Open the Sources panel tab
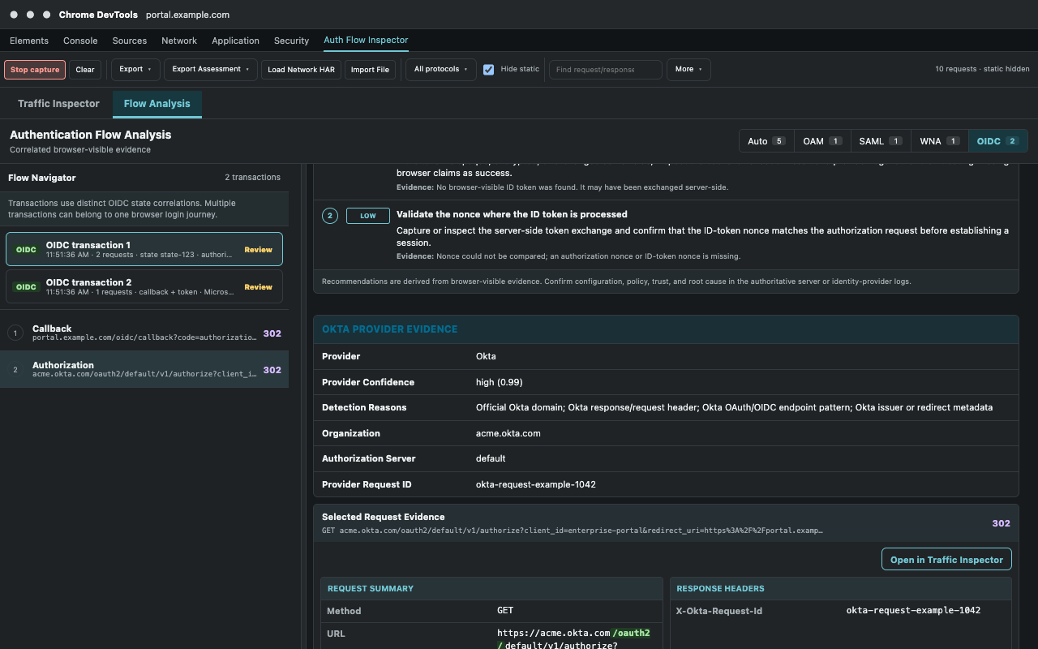This screenshot has height=649, width=1038. coord(130,41)
